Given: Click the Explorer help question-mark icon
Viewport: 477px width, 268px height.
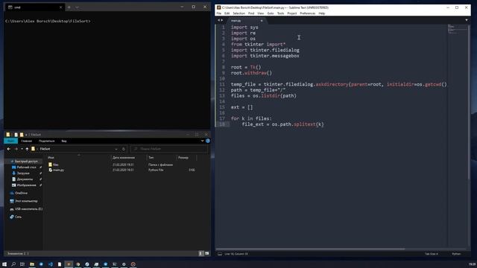Looking at the screenshot, I should pos(208,141).
